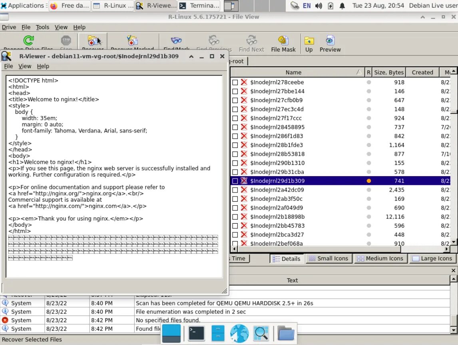
Task: Click log panel scrollbar up arrow
Action: [453, 279]
